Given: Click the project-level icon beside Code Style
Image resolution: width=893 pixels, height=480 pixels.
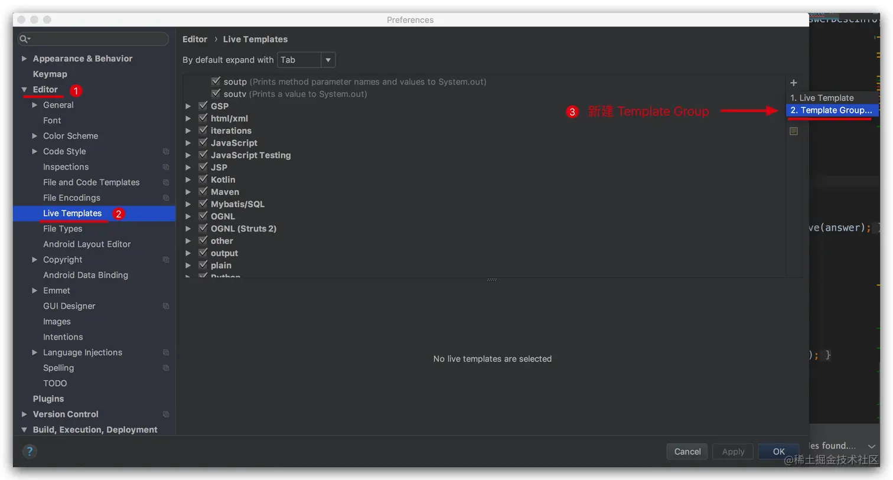Looking at the screenshot, I should (166, 152).
